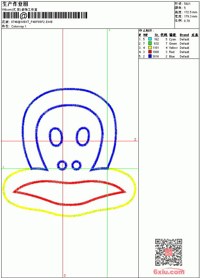Click the right small nostril circle
200x278 pixels.
76,165
